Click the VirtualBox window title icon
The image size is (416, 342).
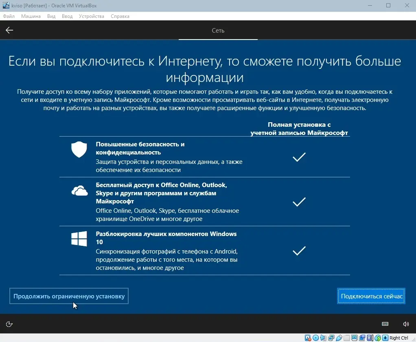point(6,5)
